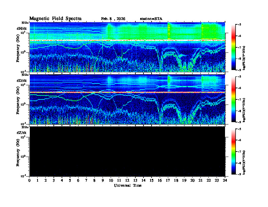This screenshot has width=268, height=207.
Task: Click hour "14" on the time axis
Action: (143, 181)
